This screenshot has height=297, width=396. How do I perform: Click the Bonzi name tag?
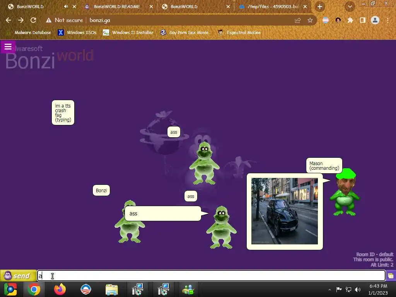coord(101,190)
